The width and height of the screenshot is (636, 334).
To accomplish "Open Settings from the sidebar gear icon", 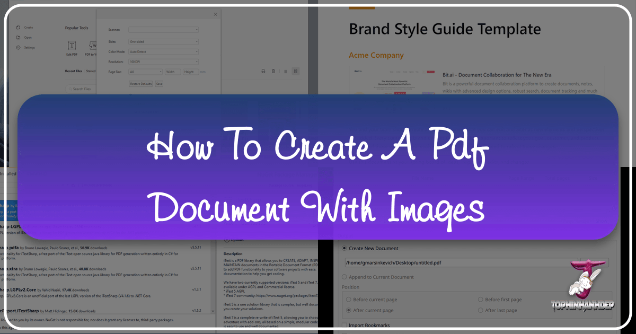I will click(17, 47).
